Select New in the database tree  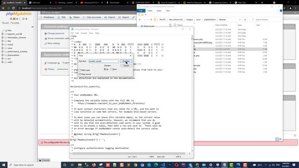coord(9,30)
